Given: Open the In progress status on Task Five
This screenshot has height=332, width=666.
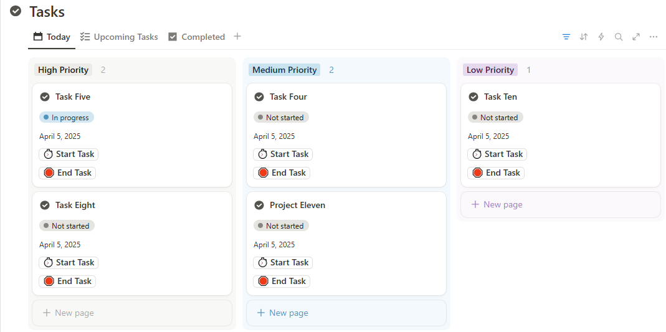Looking at the screenshot, I should coord(67,118).
